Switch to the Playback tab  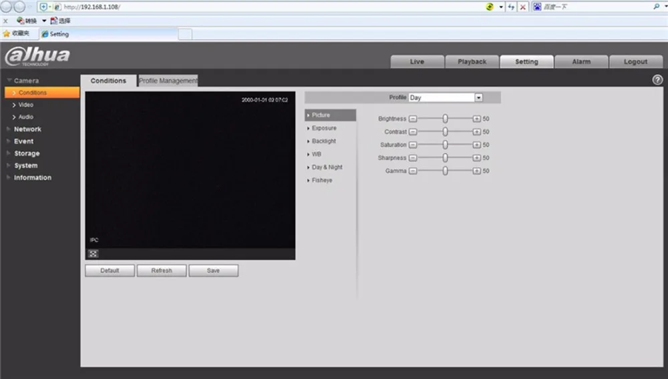472,61
